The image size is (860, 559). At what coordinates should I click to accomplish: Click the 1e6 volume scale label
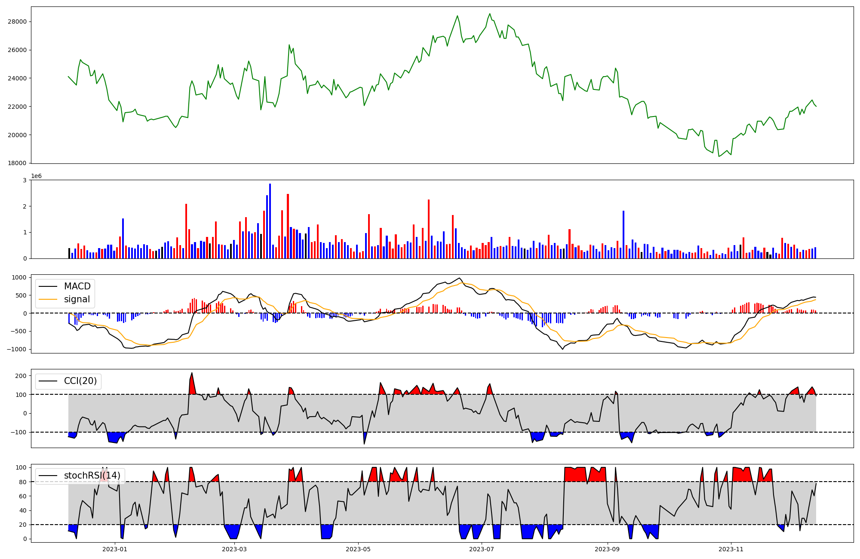pyautogui.click(x=36, y=176)
